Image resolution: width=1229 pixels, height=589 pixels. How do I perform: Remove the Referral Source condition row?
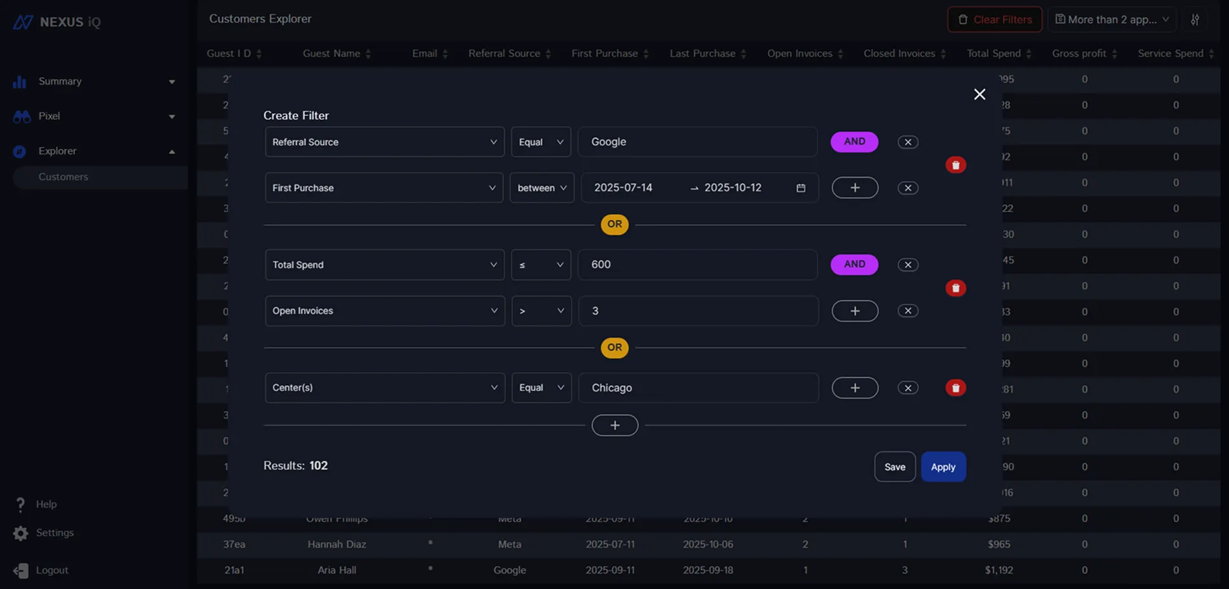(908, 142)
